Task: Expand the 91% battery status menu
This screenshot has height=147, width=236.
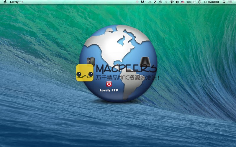Action: 191,2
